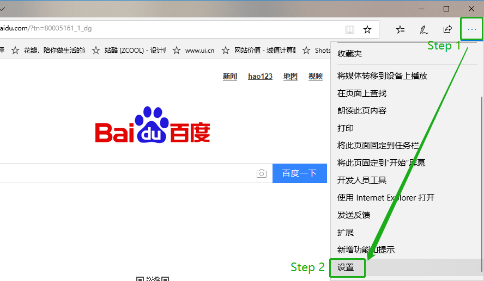
Task: Open the Add notes pen icon
Action: pos(424,29)
